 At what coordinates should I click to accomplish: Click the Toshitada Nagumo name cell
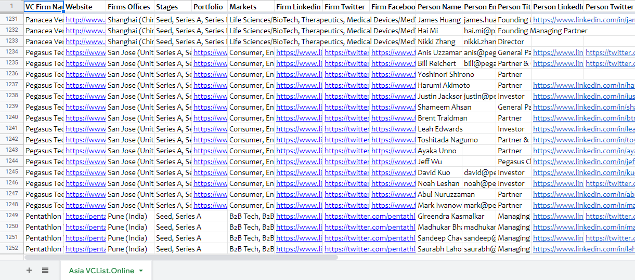(x=439, y=140)
